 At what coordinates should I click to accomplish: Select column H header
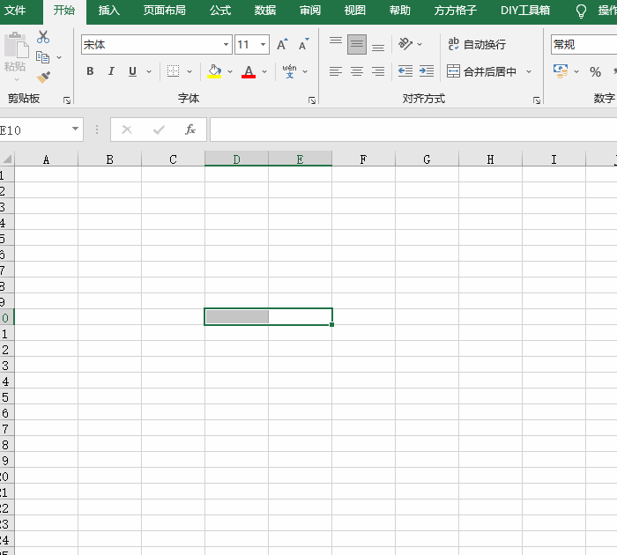(490, 159)
